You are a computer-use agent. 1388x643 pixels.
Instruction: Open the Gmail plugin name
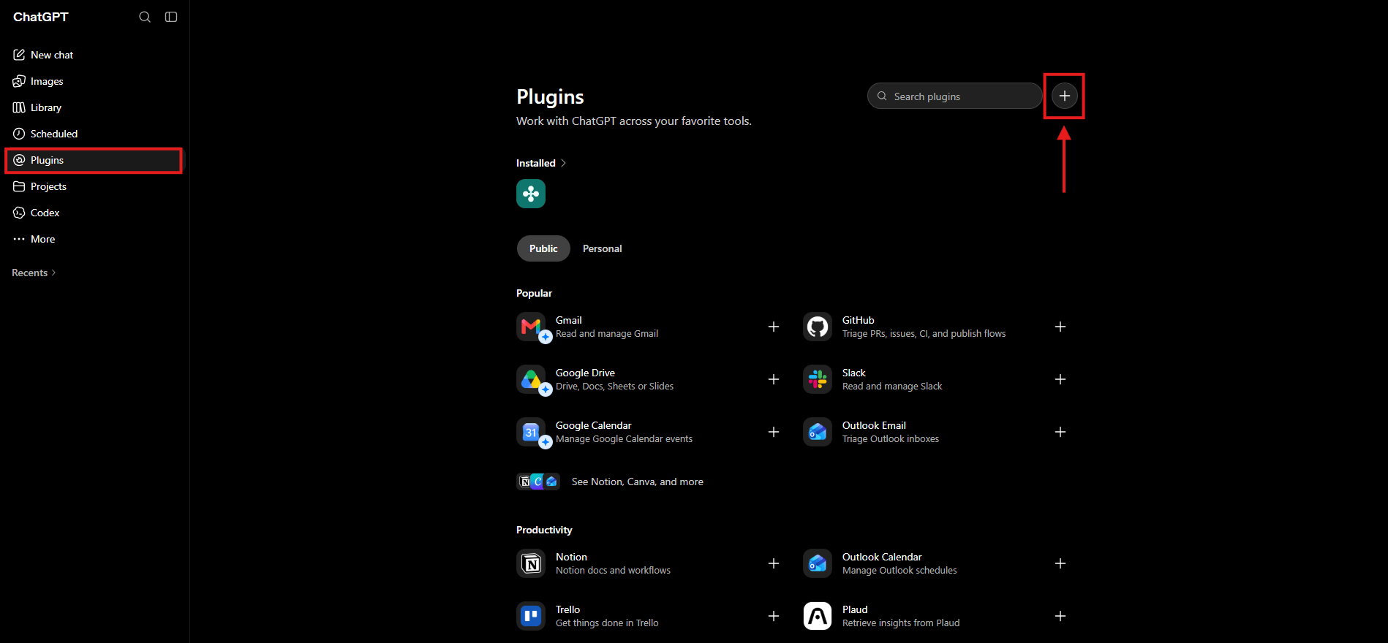(x=569, y=320)
